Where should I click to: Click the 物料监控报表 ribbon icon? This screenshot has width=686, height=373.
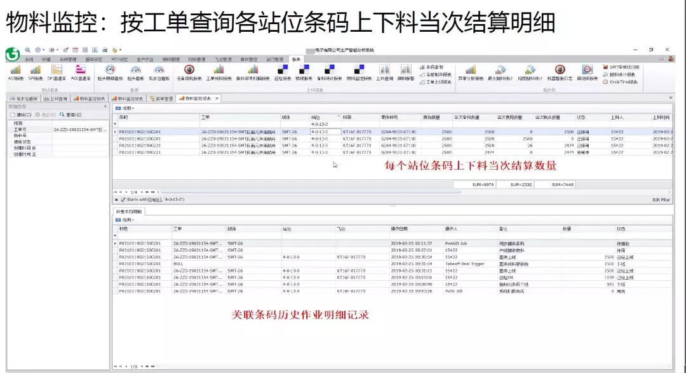[357, 72]
